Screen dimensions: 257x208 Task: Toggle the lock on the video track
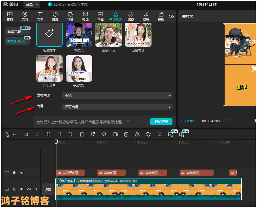coord(14,189)
